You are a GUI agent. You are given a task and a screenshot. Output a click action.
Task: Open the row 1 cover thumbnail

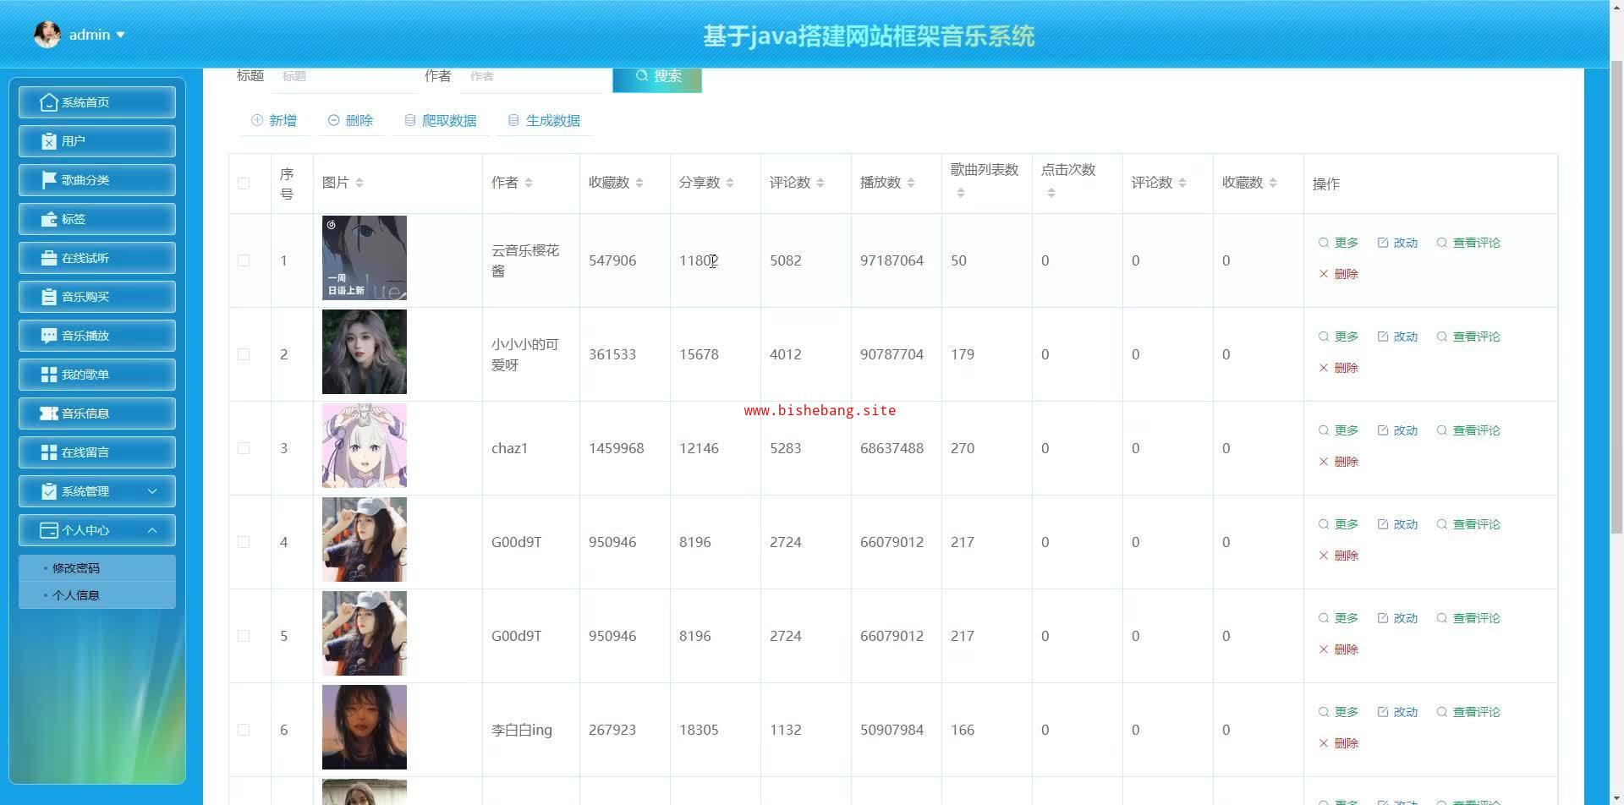[x=365, y=258]
